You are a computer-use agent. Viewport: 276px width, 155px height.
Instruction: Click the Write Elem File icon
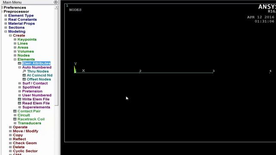[19, 99]
